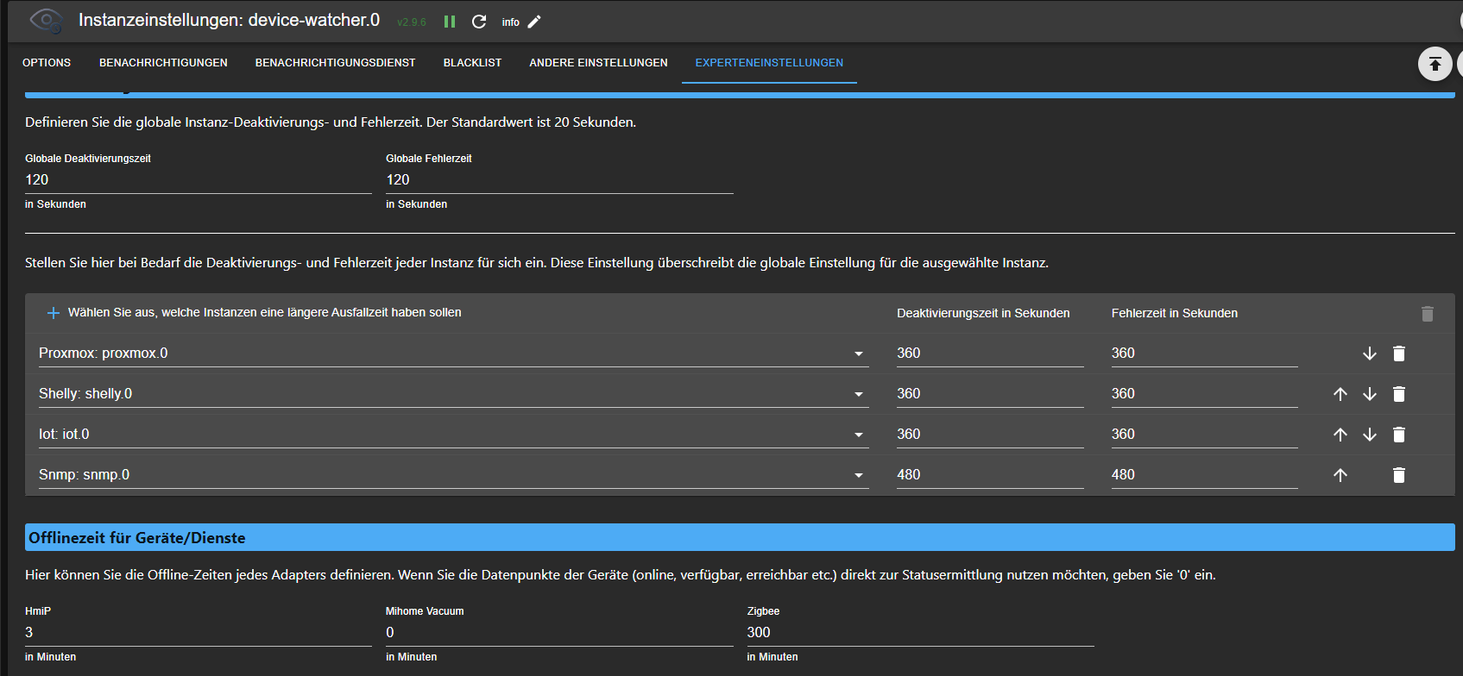Image resolution: width=1463 pixels, height=676 pixels.
Task: Restart instance with the reload icon
Action: point(479,22)
